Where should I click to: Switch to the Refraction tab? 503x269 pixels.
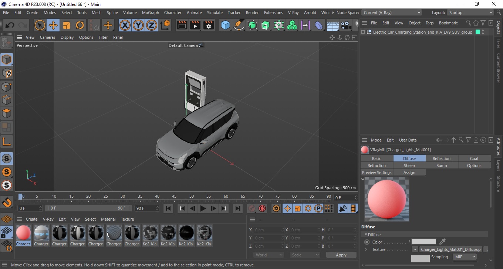pyautogui.click(x=377, y=166)
